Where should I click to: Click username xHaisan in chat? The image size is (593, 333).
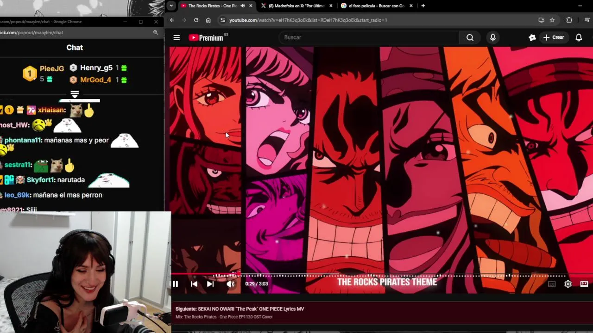(x=52, y=110)
